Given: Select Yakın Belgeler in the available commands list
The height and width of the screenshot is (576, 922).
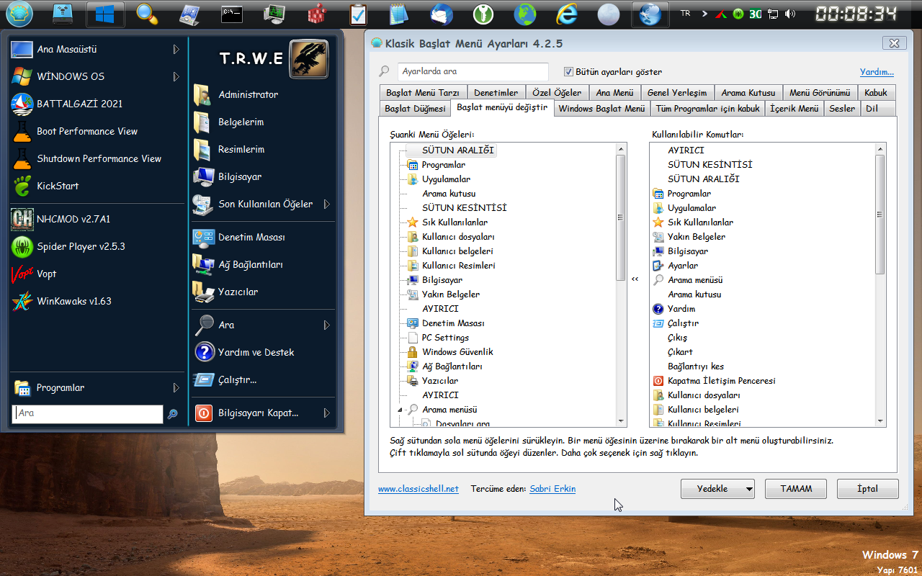Looking at the screenshot, I should [696, 237].
